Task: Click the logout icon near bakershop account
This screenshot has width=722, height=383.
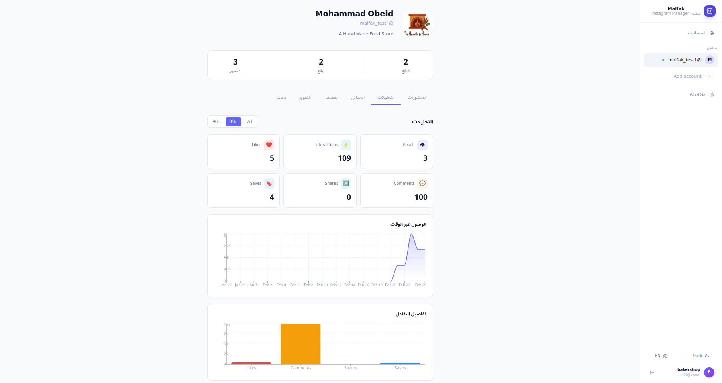Action: click(651, 372)
